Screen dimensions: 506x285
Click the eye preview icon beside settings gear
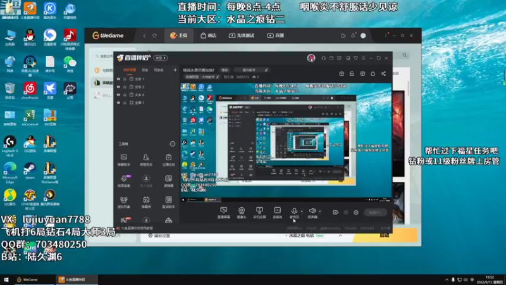pos(346,212)
